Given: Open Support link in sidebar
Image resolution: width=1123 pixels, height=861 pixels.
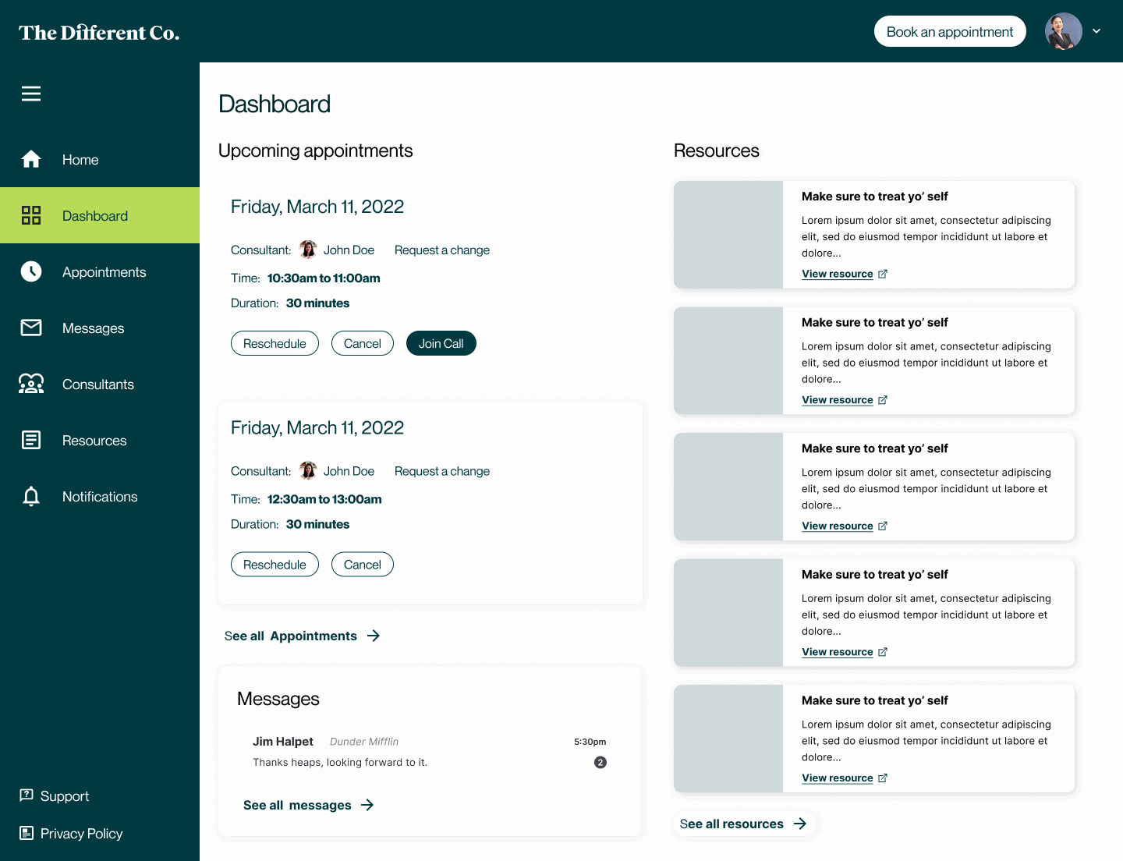Looking at the screenshot, I should 54,795.
